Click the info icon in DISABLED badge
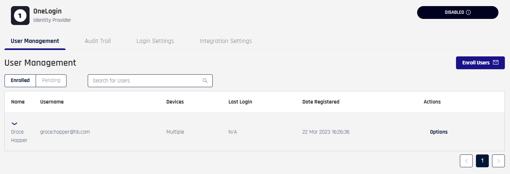Viewport: 510px width, 174px height. point(469,12)
